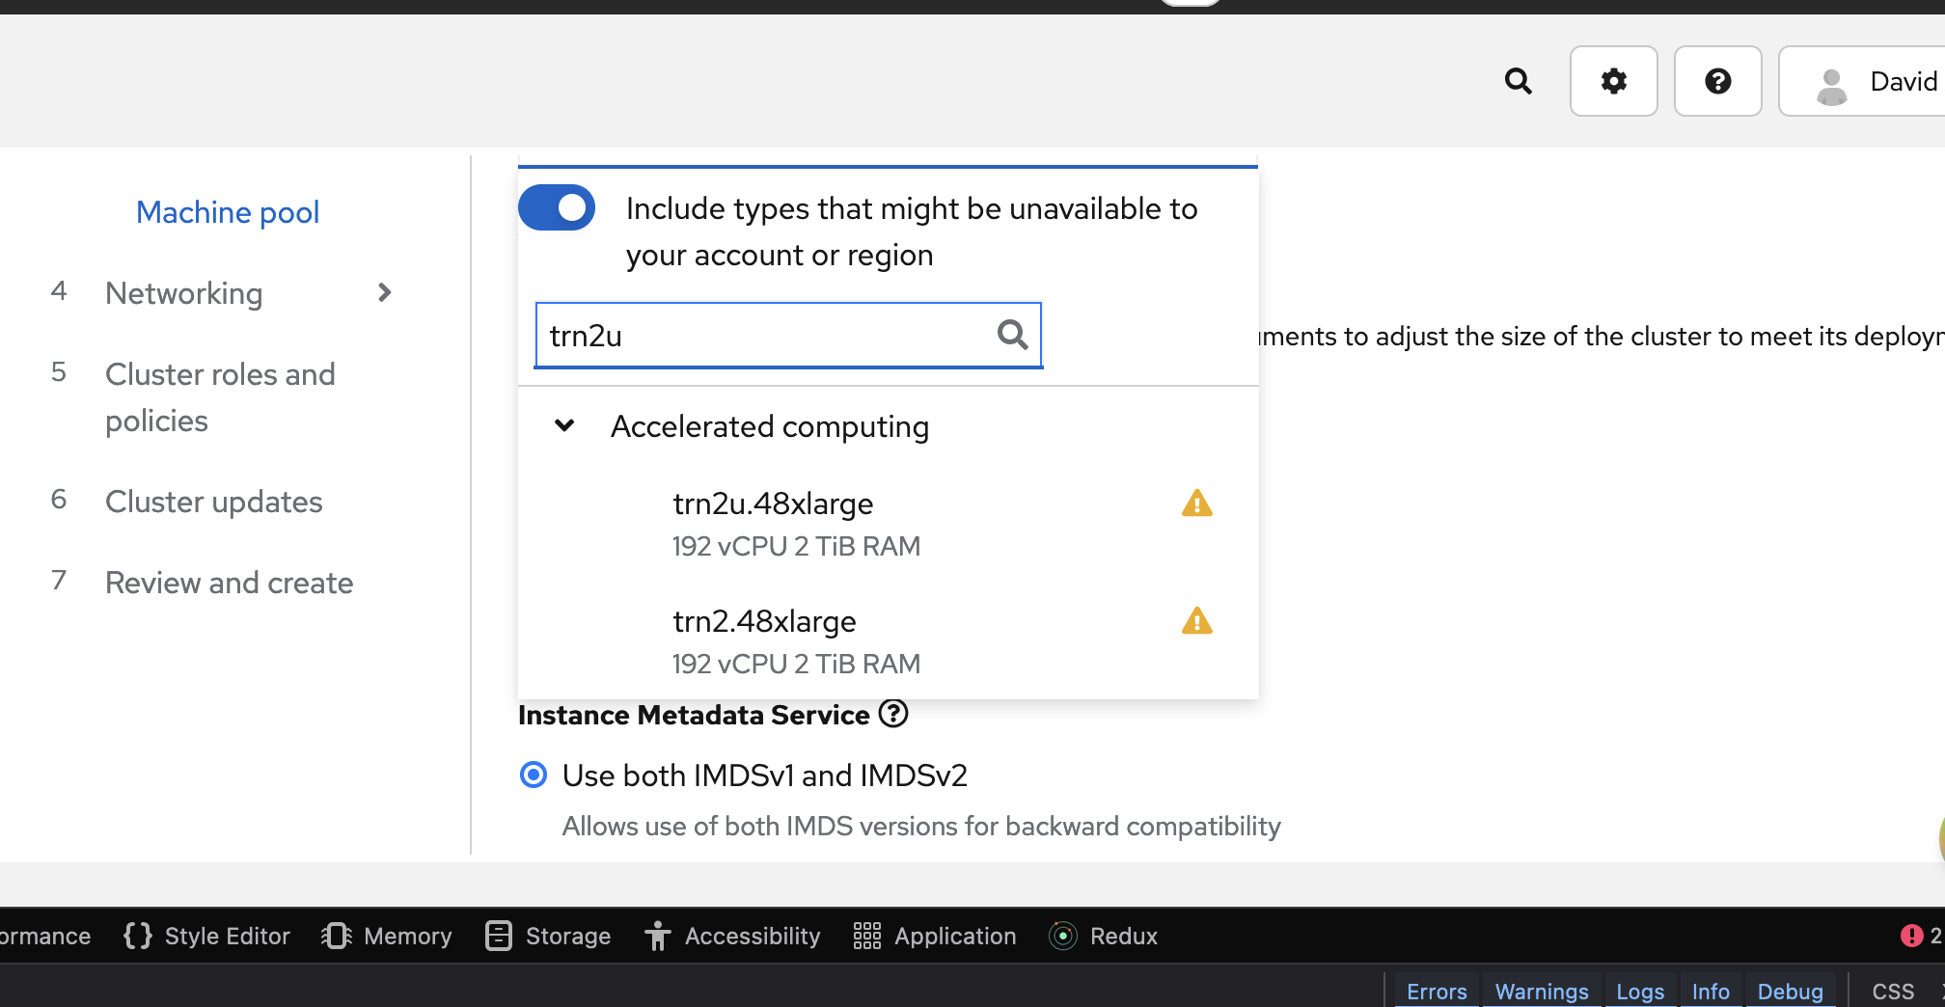
Task: Open the Accessibility devtools tab
Action: tap(733, 936)
